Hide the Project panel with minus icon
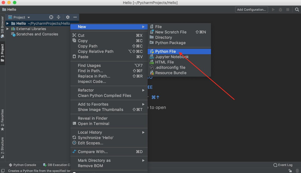Image resolution: width=301 pixels, height=173 pixels. (x=75, y=17)
